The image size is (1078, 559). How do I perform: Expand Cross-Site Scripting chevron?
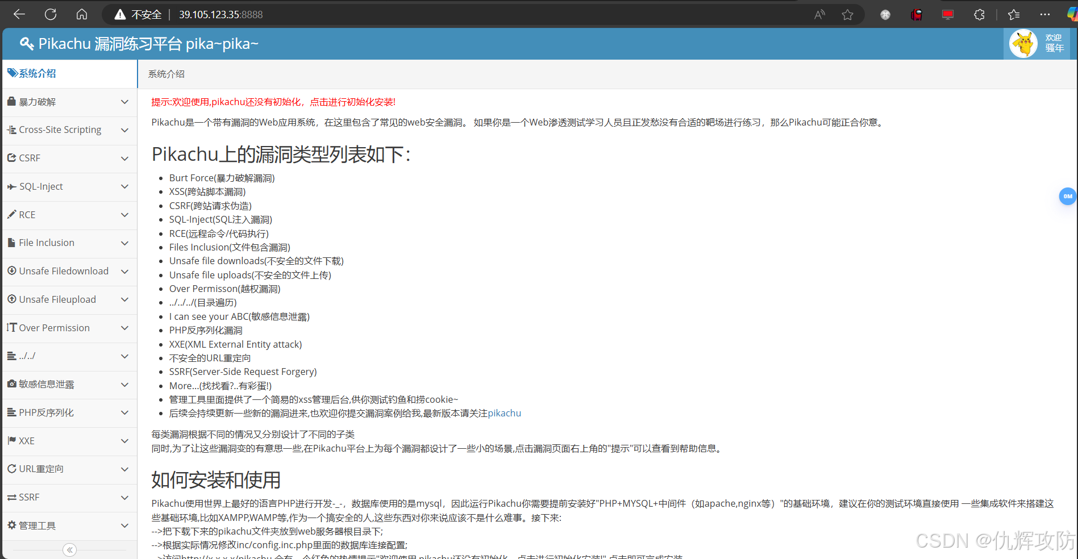point(124,130)
